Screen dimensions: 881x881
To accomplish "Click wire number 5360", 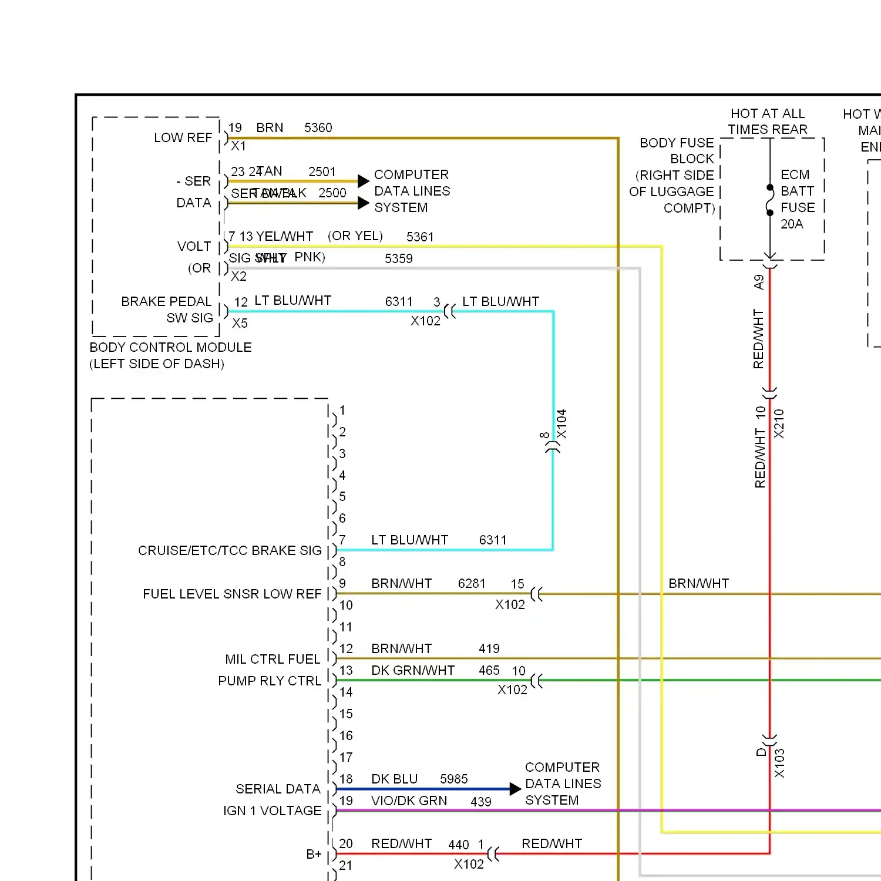I will pyautogui.click(x=318, y=127).
